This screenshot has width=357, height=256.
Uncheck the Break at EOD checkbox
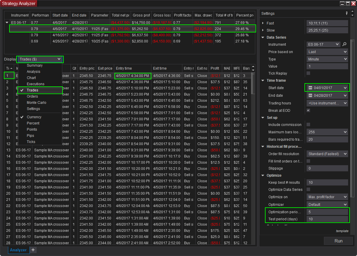308,110
